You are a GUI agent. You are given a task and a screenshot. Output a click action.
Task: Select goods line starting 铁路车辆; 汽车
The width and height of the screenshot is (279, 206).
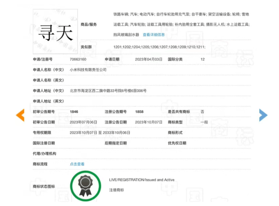pyautogui.click(x=181, y=14)
